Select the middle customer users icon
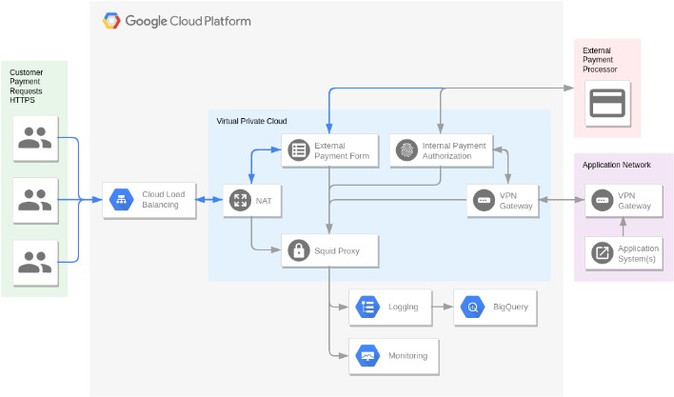 tap(35, 200)
